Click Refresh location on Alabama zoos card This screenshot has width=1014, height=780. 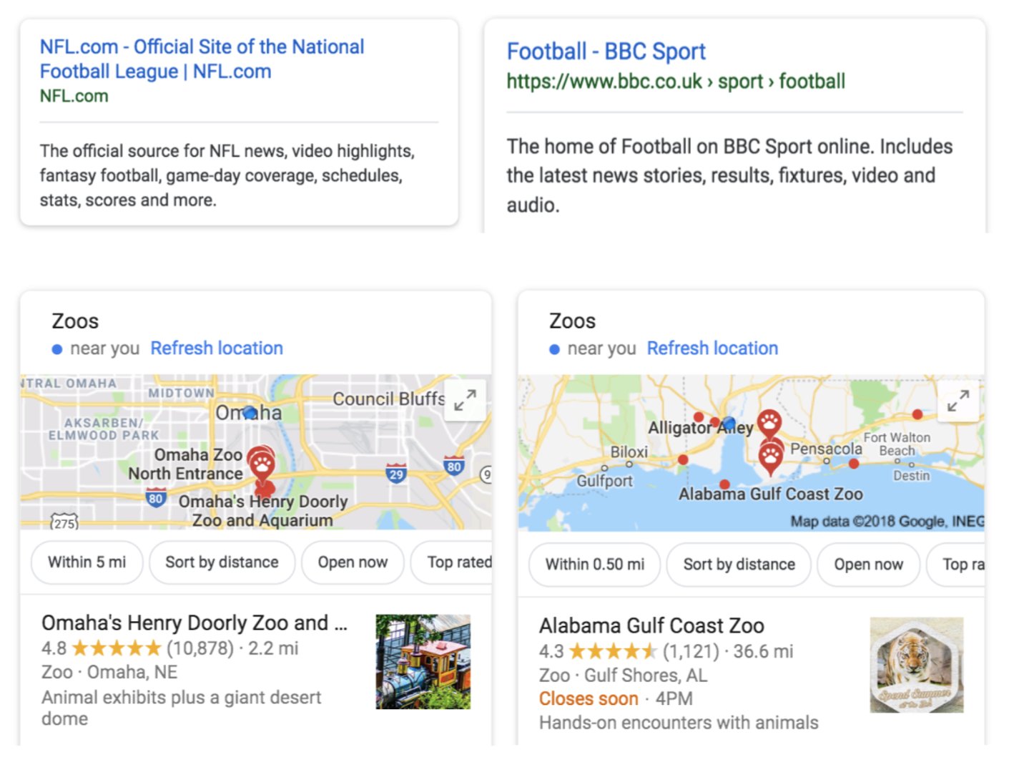[x=712, y=348]
